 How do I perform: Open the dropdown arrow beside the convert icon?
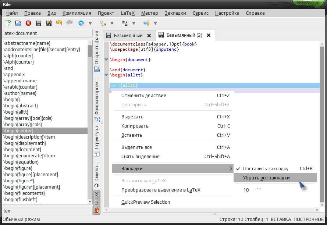coord(134,24)
